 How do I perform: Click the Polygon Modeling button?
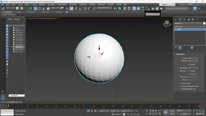pyautogui.click(x=8, y=15)
